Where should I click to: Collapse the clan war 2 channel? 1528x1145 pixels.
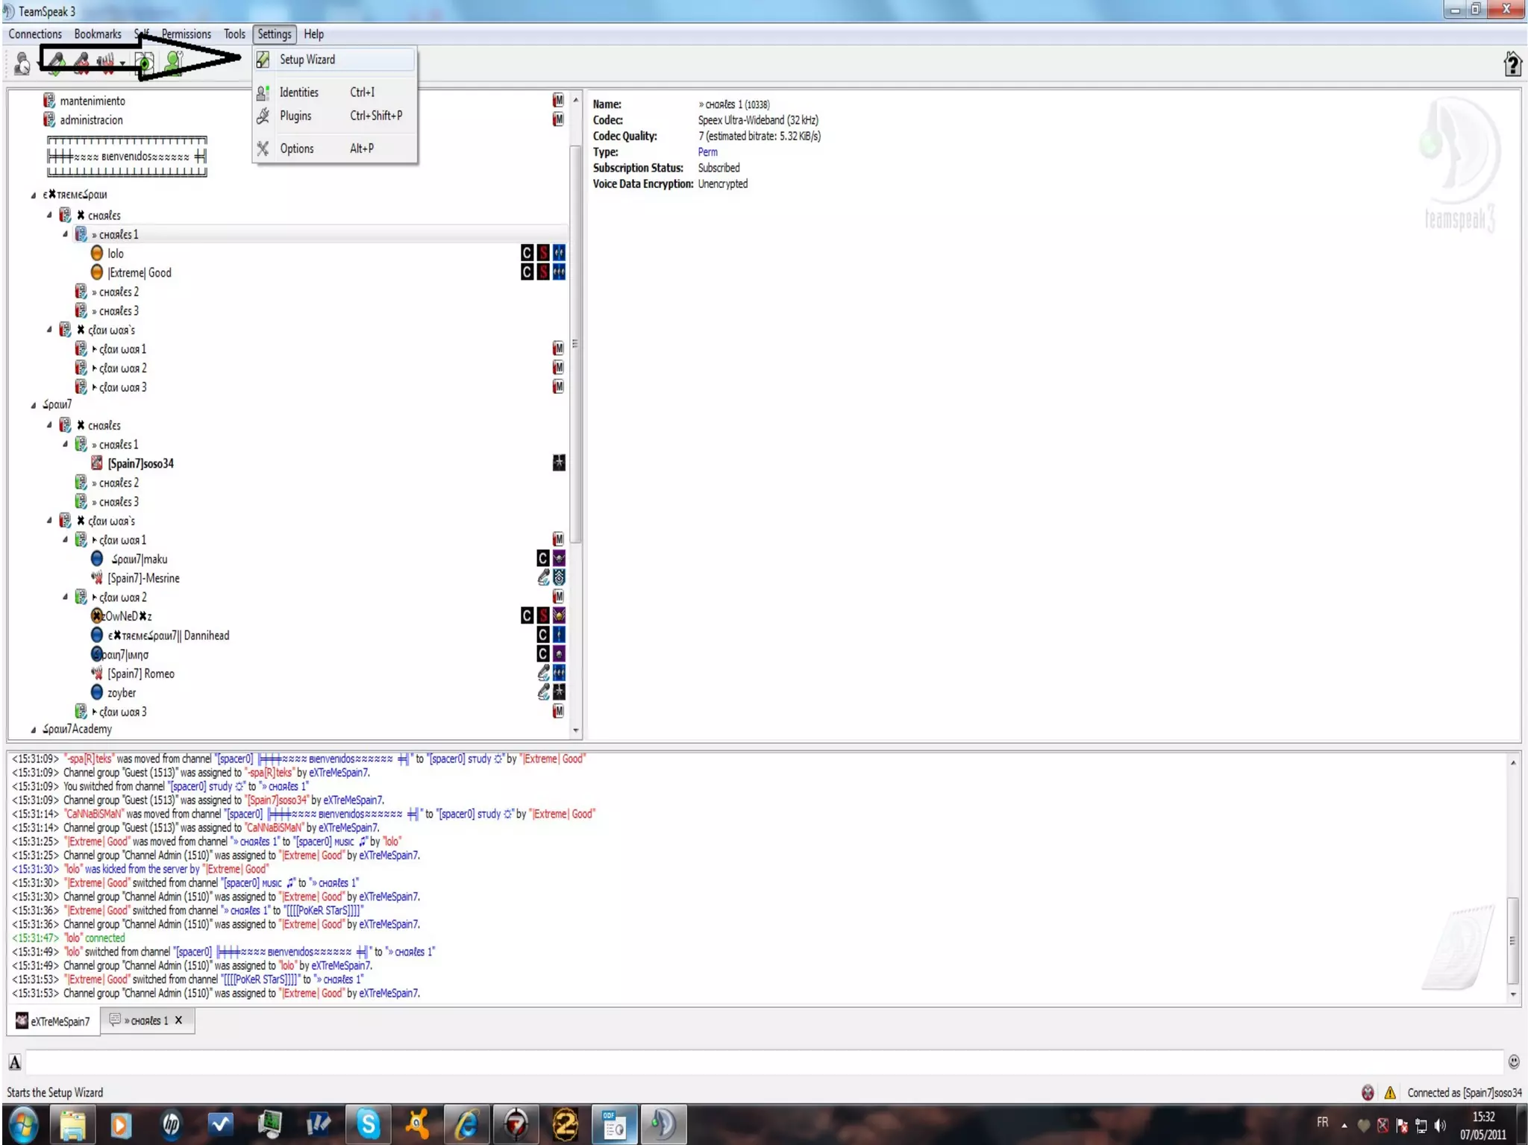point(66,597)
